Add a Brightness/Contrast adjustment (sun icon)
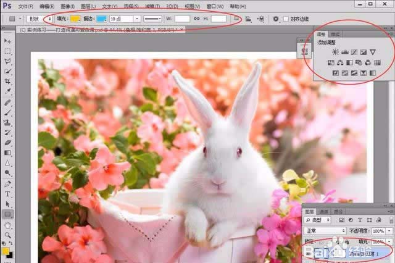 [335, 52]
